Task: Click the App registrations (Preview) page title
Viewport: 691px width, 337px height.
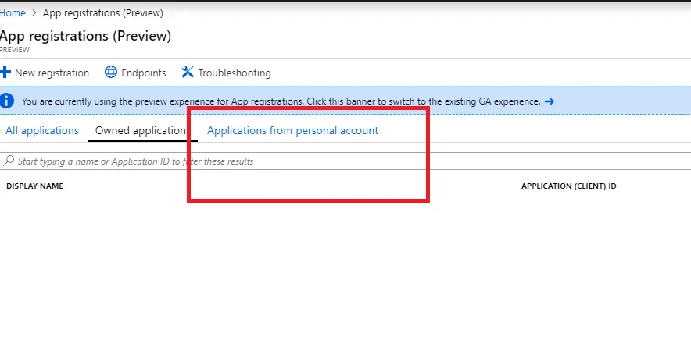Action: tap(85, 36)
